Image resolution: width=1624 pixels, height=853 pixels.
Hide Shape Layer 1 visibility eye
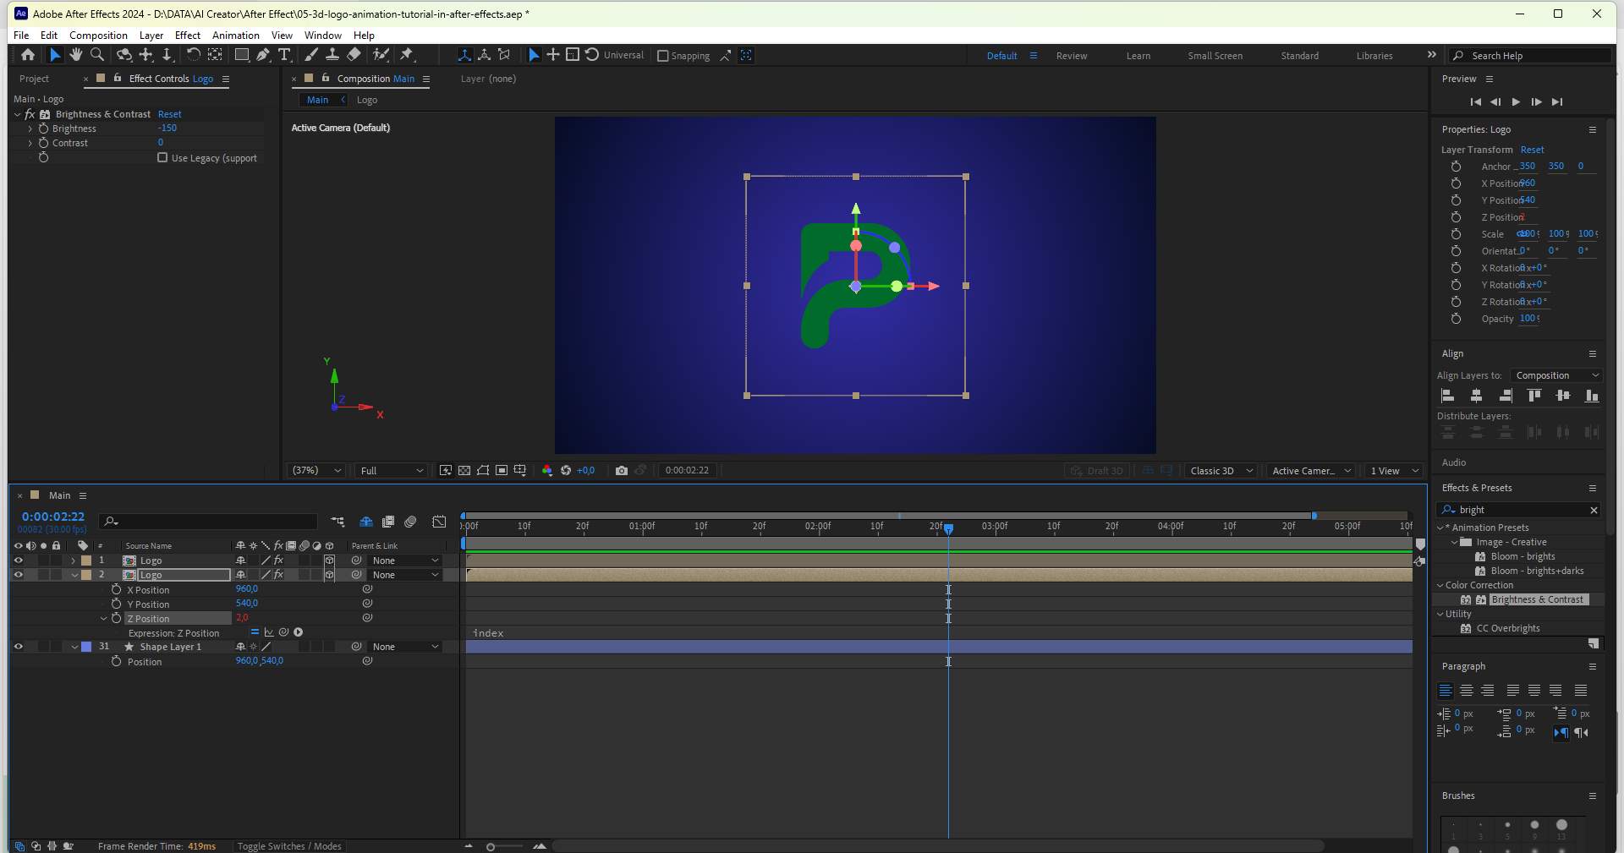18,647
